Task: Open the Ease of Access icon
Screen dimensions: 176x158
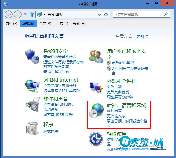Action: (x=96, y=139)
